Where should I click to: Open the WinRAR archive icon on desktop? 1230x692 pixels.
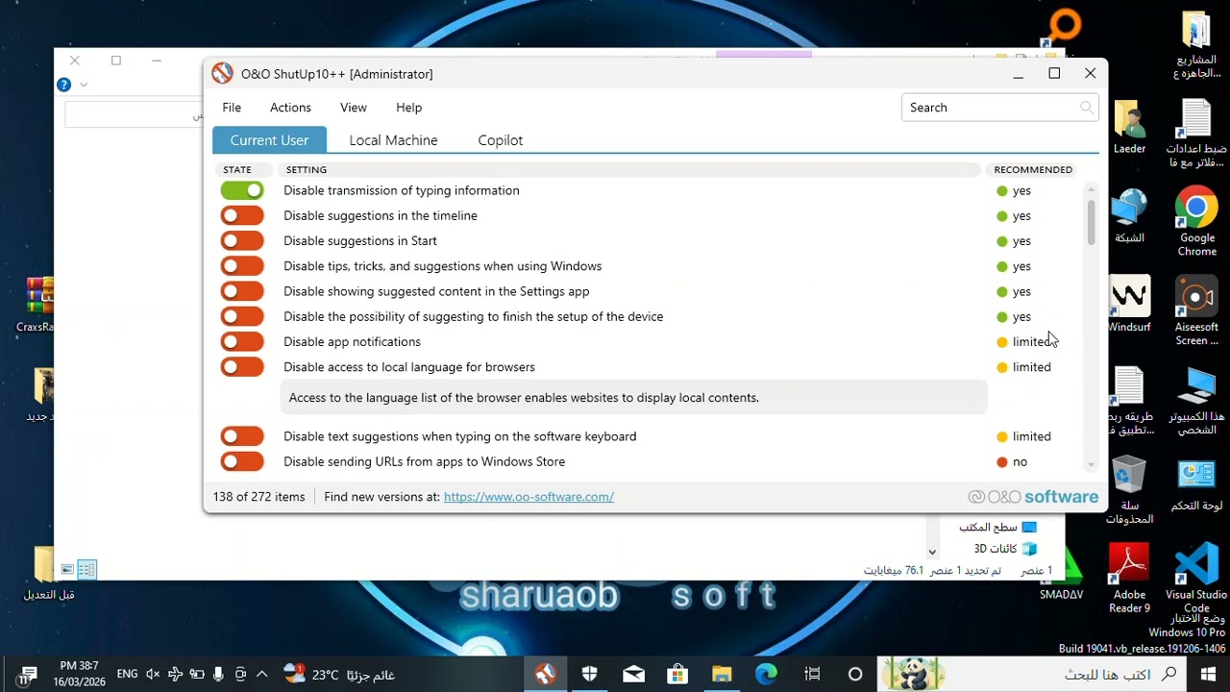click(38, 305)
